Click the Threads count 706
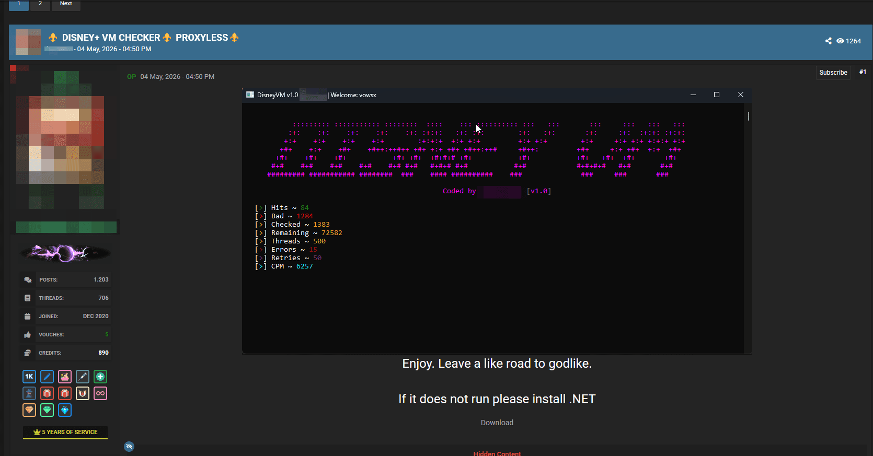This screenshot has width=873, height=456. click(104, 298)
